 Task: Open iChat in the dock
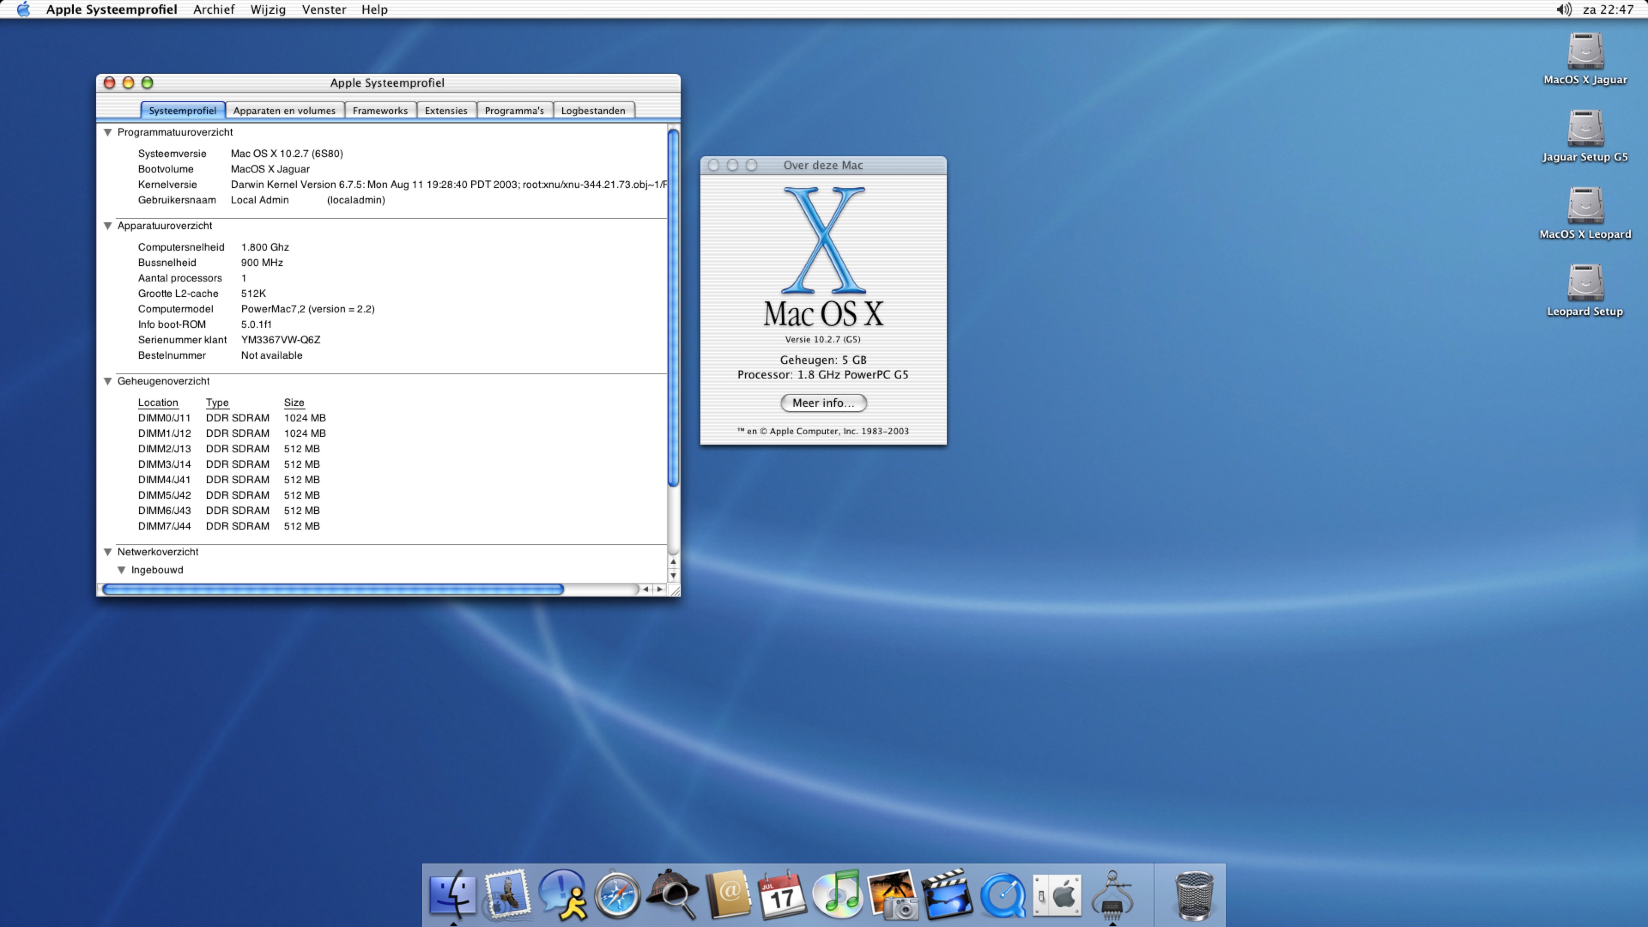tap(562, 894)
